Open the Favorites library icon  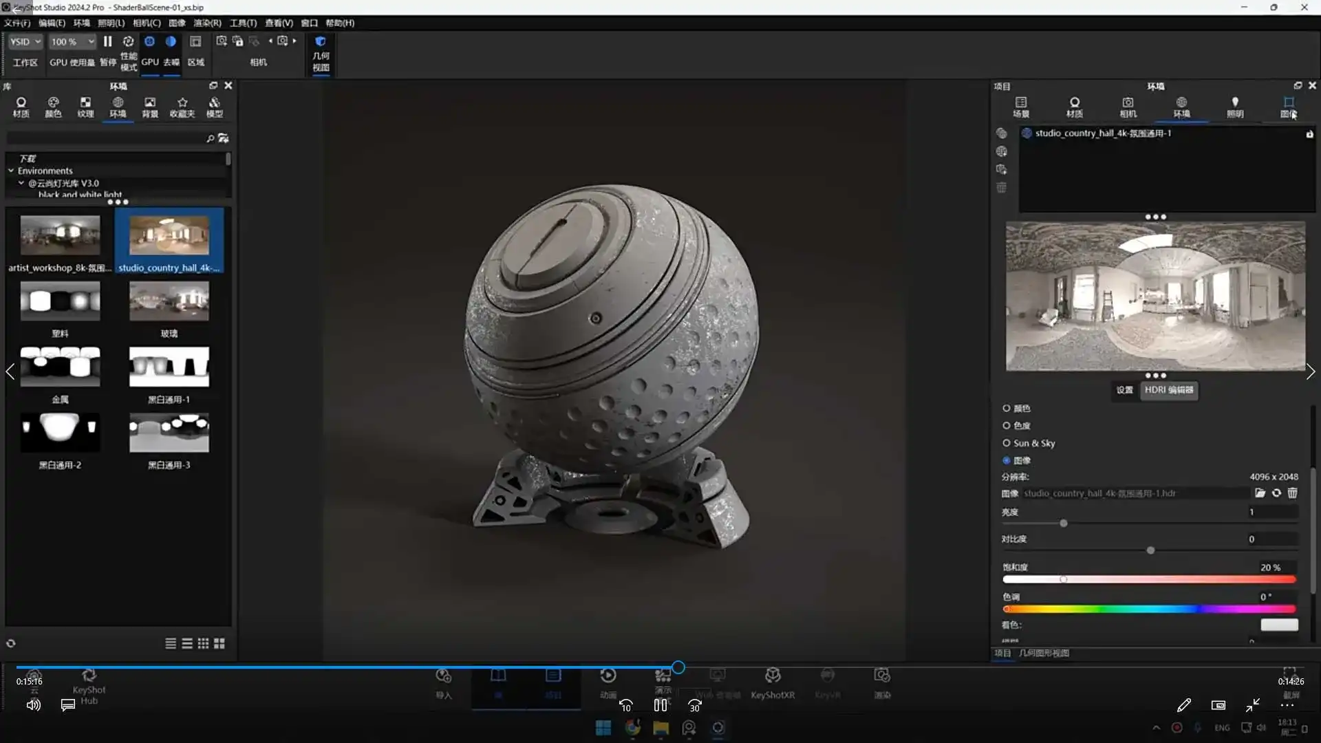182,107
